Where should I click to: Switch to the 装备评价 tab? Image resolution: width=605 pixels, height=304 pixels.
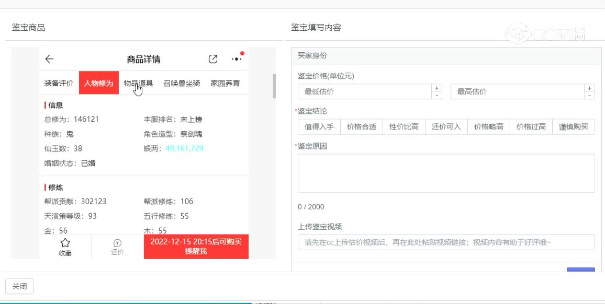[x=59, y=83]
